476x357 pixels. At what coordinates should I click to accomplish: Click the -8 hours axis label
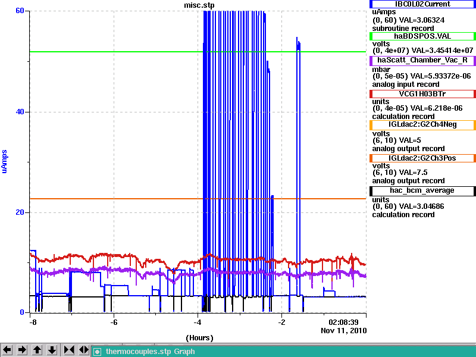(x=33, y=322)
